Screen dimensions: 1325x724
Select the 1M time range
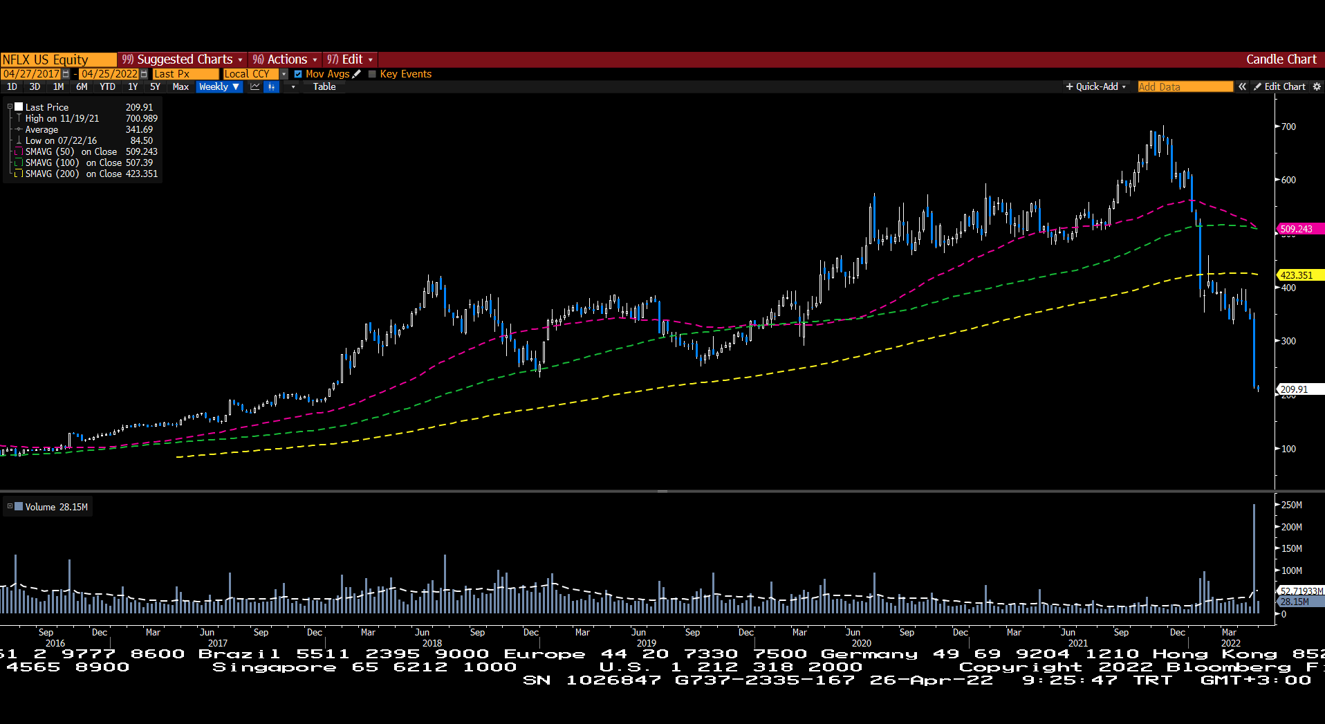coord(58,86)
